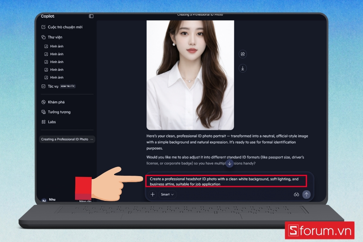Jump to latest message arrow button
This screenshot has height=242, width=363.
click(x=230, y=164)
